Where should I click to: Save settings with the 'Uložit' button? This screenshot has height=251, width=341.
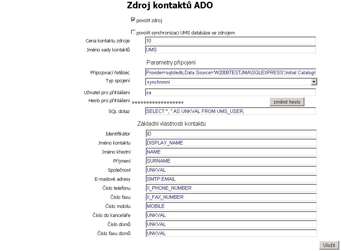click(x=329, y=245)
